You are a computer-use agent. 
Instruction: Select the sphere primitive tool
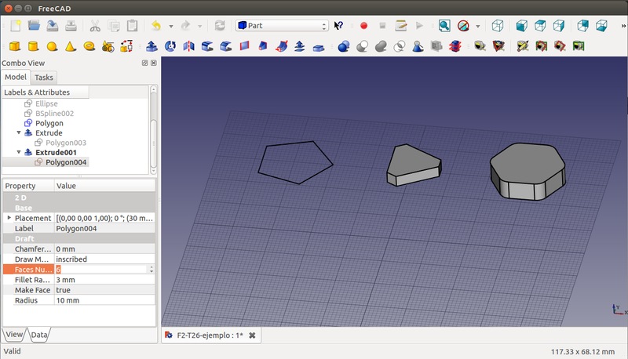pyautogui.click(x=52, y=46)
